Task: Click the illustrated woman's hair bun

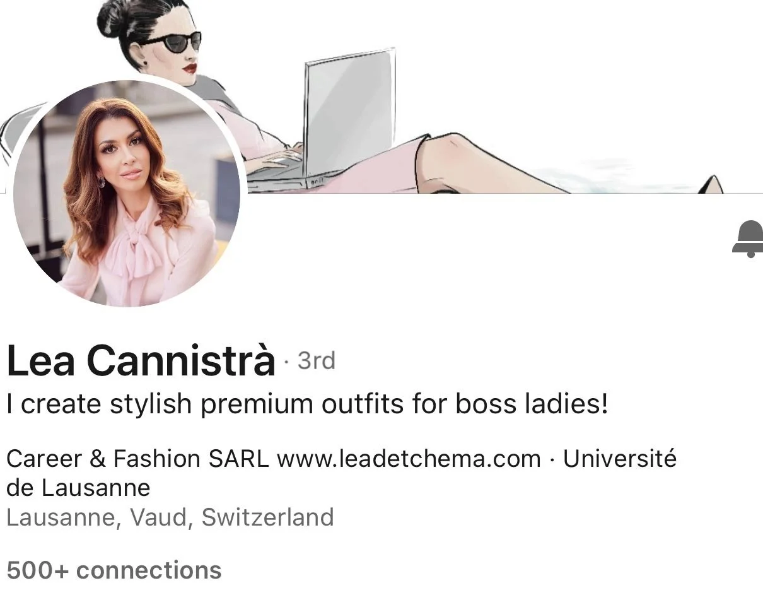Action: [x=112, y=19]
